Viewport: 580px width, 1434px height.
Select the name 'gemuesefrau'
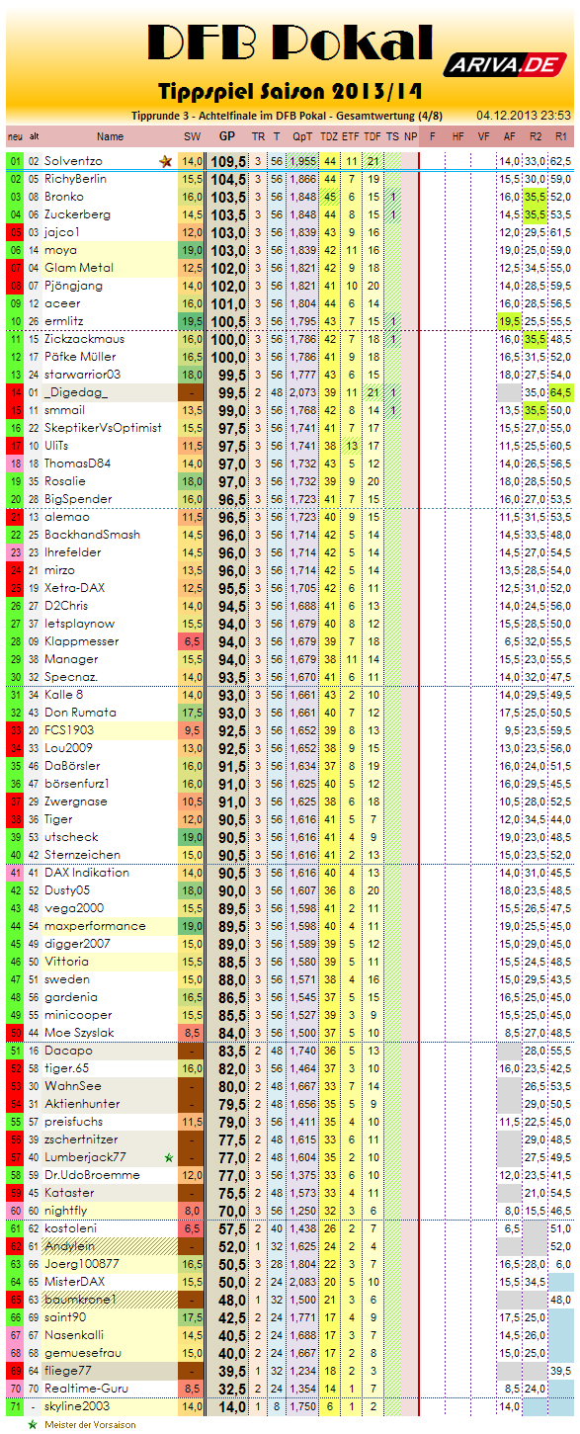[x=82, y=1353]
